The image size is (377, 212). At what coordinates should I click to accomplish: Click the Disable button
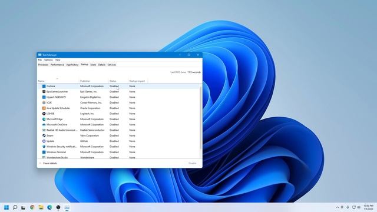[193, 163]
